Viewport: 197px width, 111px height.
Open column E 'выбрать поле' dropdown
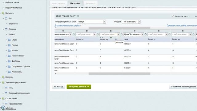pyautogui.click(x=110, y=34)
